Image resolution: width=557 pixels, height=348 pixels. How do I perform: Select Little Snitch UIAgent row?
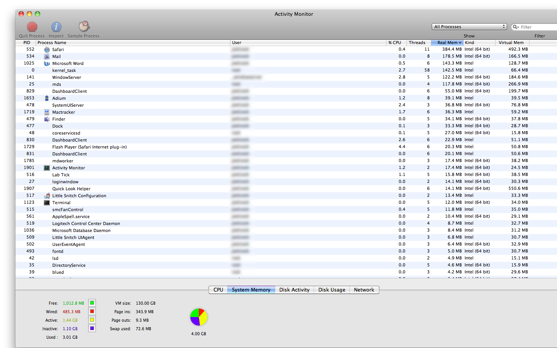(286, 237)
